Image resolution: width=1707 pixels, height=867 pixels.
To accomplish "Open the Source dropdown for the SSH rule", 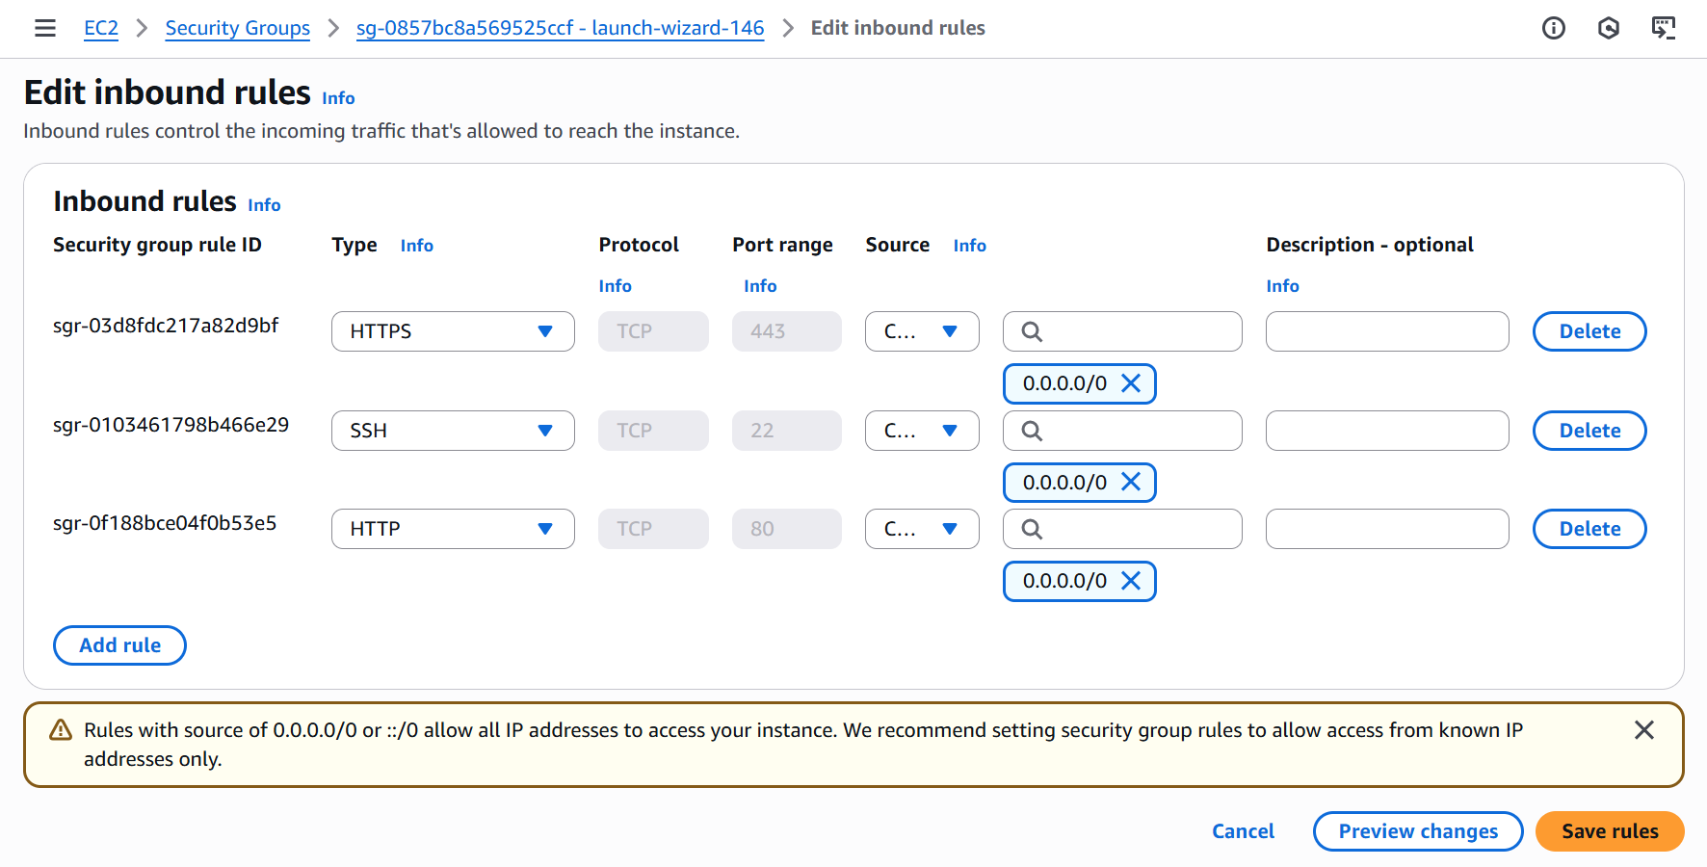I will (921, 431).
